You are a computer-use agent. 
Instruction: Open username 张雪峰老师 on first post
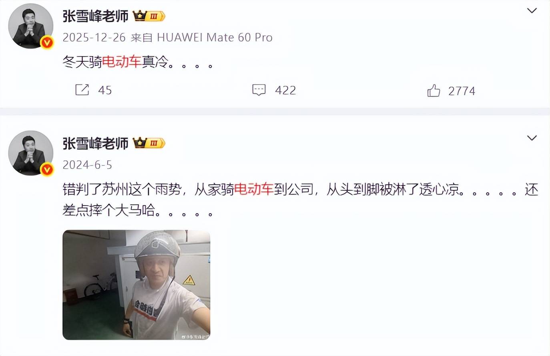coord(96,16)
